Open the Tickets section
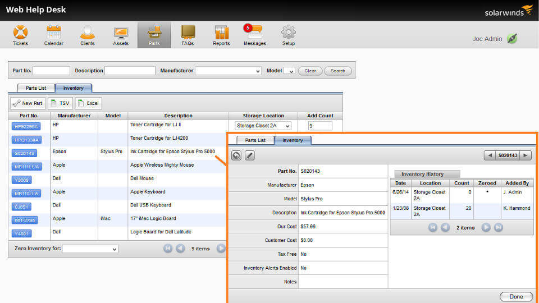Viewport: 539px width, 303px height. [x=20, y=35]
